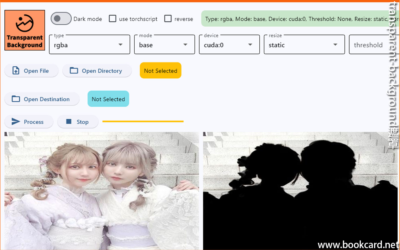Click the paper plane Process icon
Screen dimensions: 400x250
coord(16,122)
